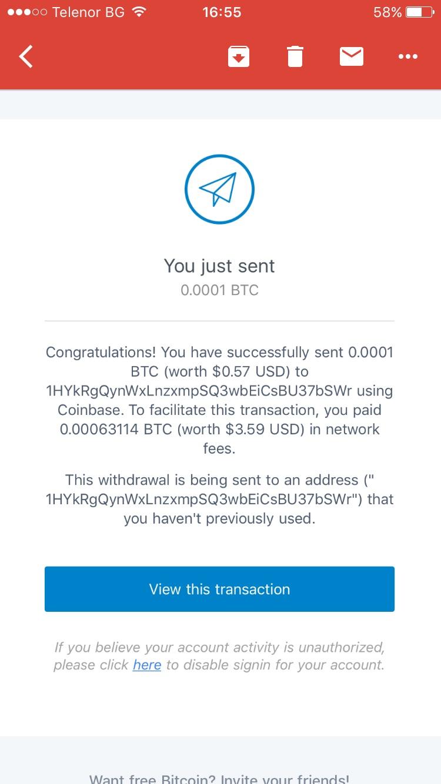
Task: Tap the paper plane logo icon
Action: coord(219,189)
